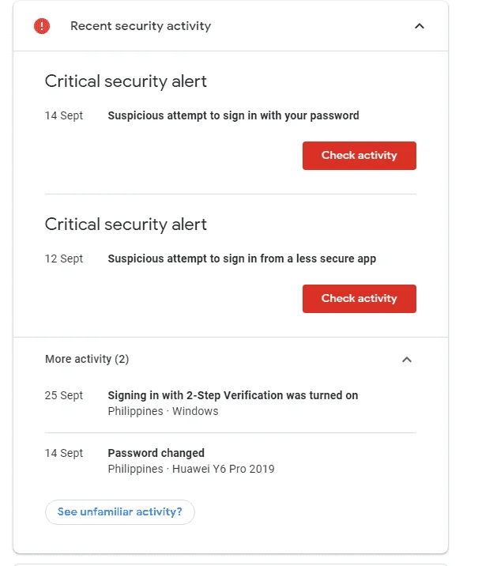Collapse the Recent security activity panel
Viewport: 478px width, 566px height.
point(420,26)
